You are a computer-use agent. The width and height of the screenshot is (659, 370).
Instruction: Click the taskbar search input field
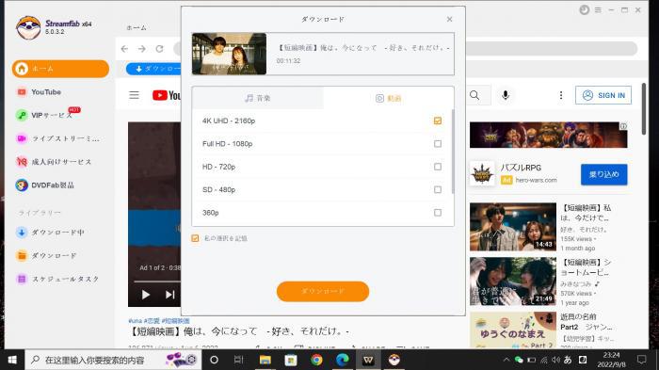(114, 360)
